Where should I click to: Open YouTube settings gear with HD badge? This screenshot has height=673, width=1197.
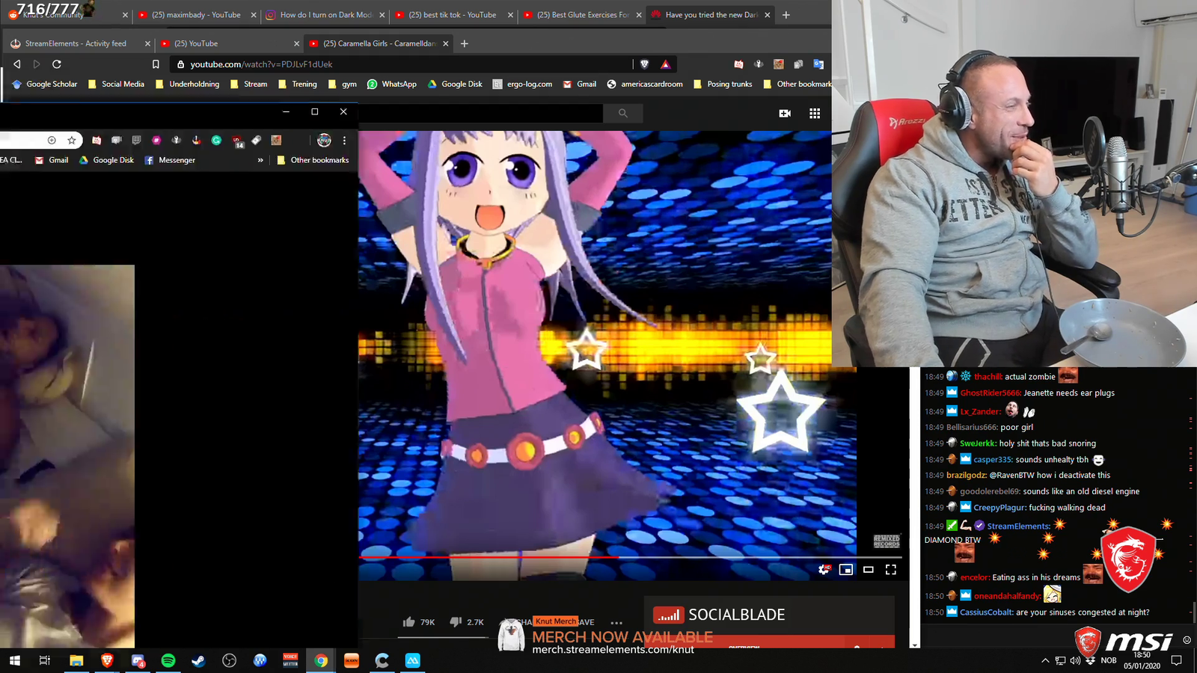pos(824,570)
